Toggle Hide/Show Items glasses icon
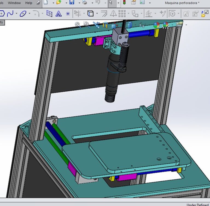The height and width of the screenshot is (206, 210). point(142,25)
